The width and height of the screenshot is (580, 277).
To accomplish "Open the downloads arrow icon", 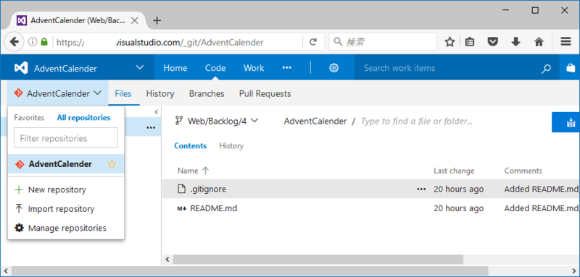I will point(515,42).
